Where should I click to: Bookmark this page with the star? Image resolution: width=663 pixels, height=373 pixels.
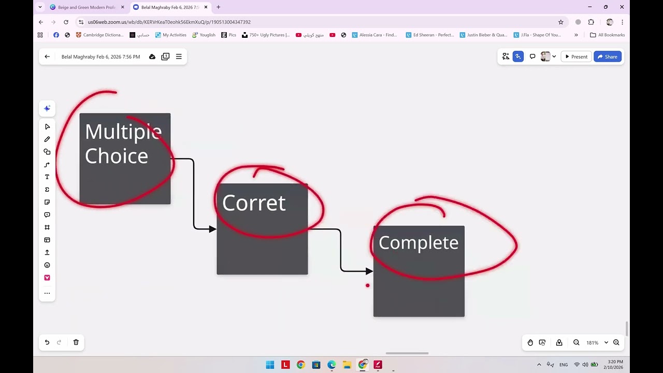pyautogui.click(x=560, y=22)
